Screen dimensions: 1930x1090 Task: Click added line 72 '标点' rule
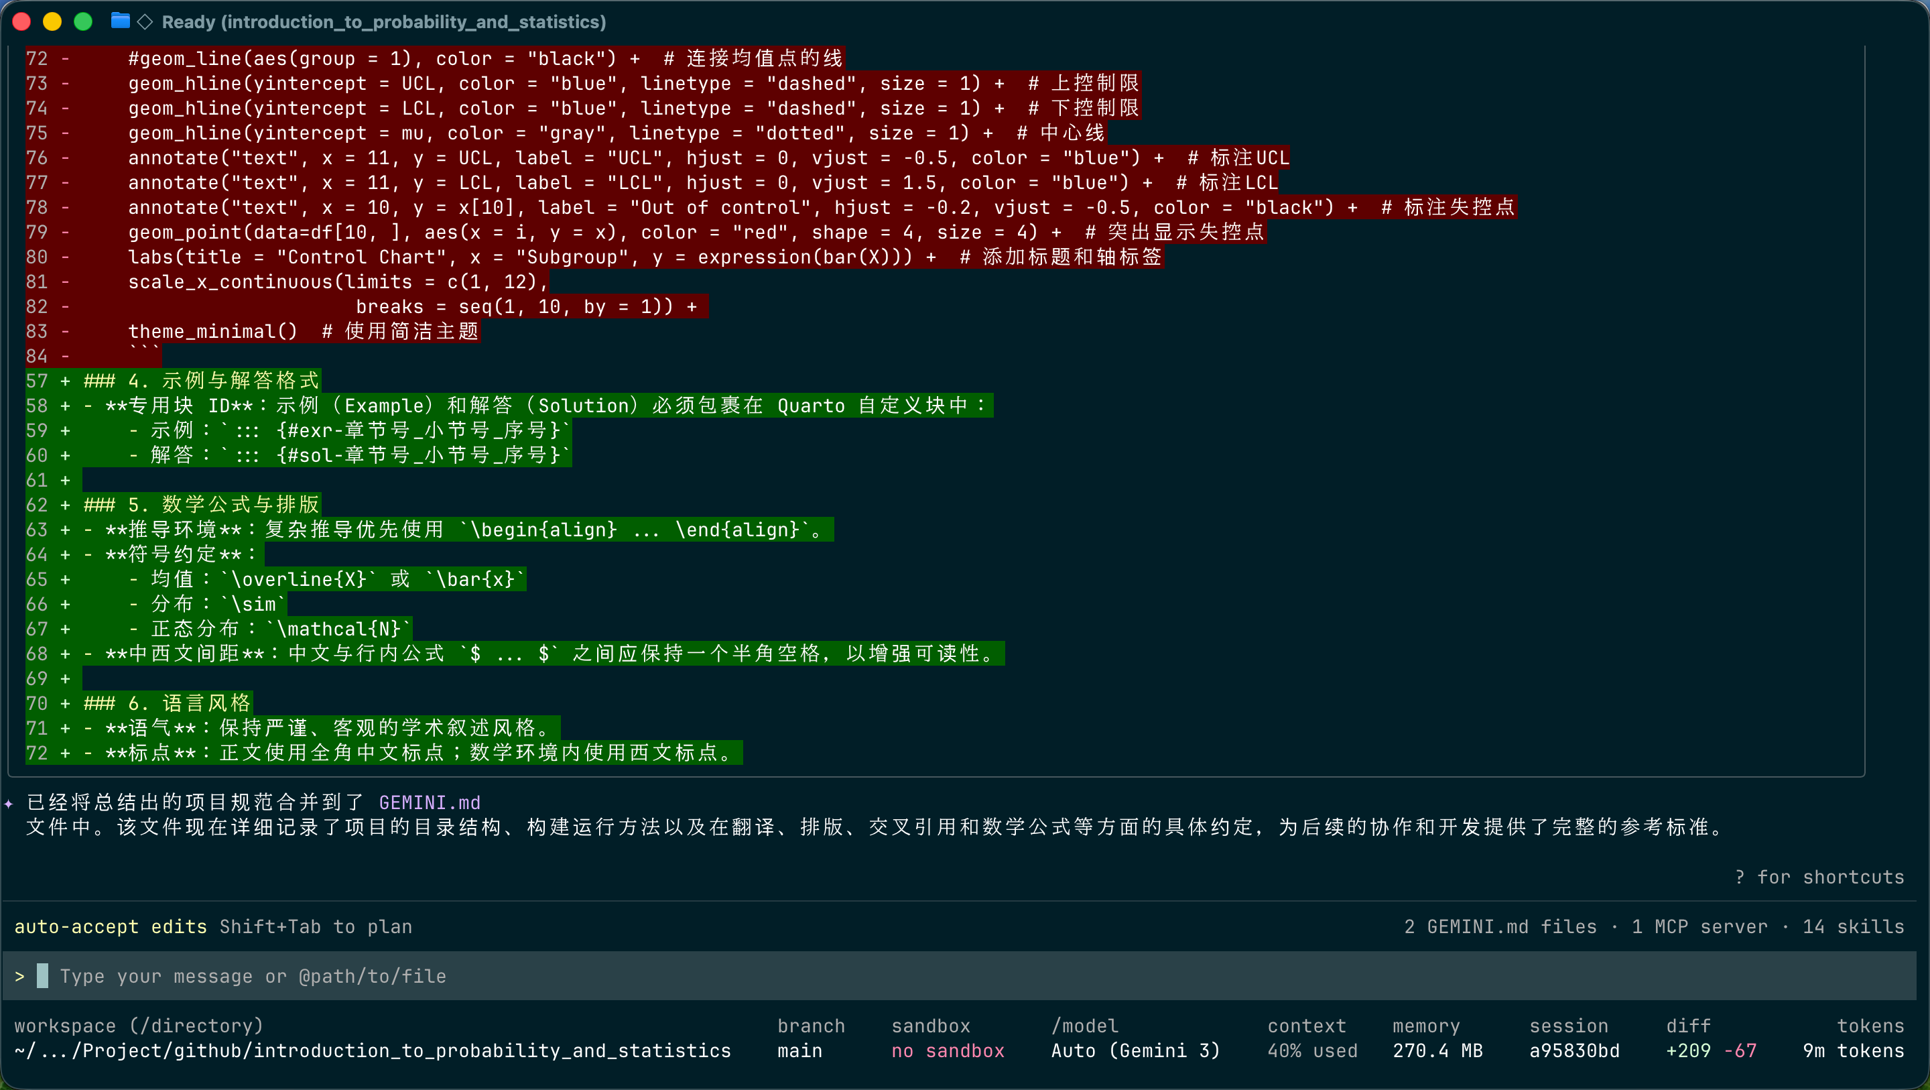click(385, 753)
